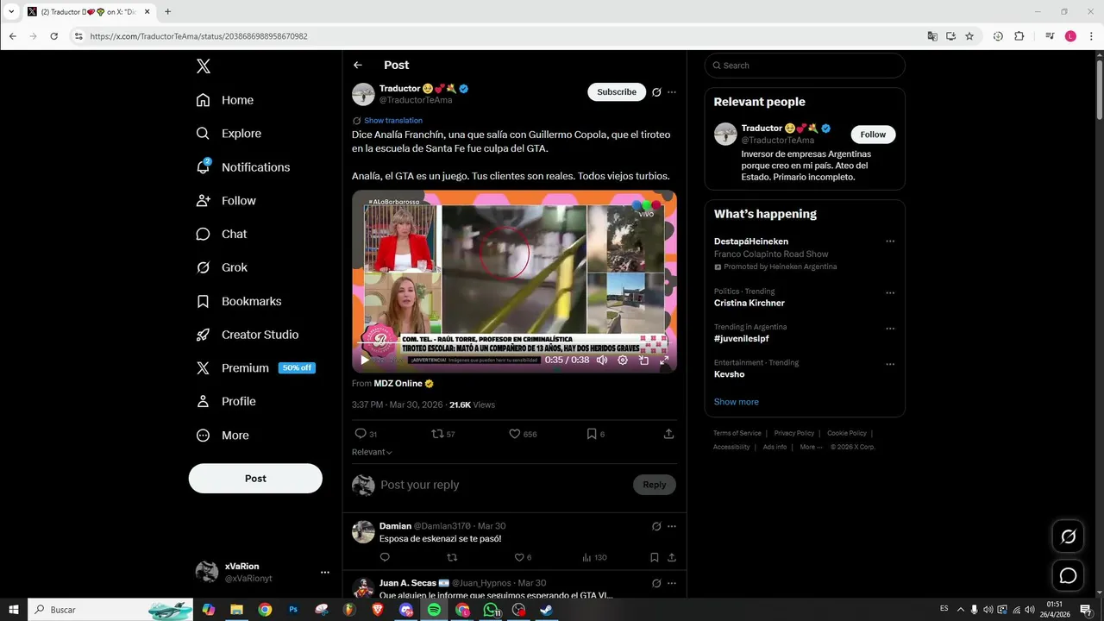
Task: Open new browser tab
Action: point(167,11)
